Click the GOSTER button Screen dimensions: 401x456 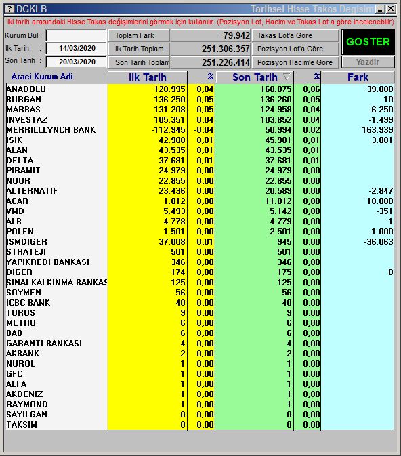tap(368, 42)
